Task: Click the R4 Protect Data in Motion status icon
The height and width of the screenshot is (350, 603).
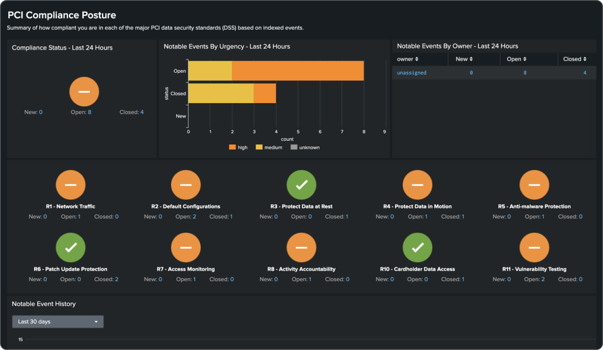Action: click(x=418, y=185)
